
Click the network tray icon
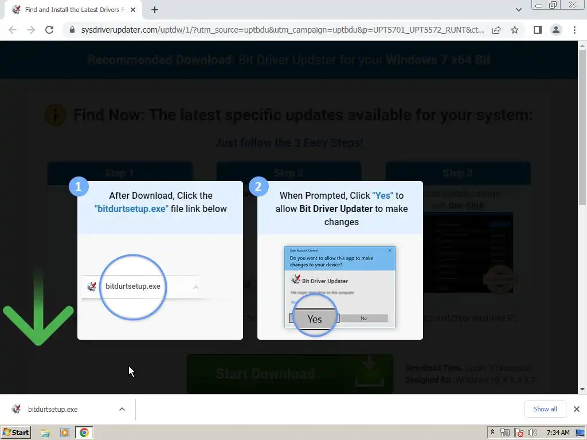[x=504, y=433]
